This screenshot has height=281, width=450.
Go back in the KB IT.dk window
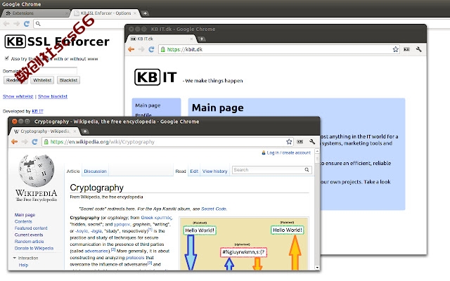tap(131, 49)
